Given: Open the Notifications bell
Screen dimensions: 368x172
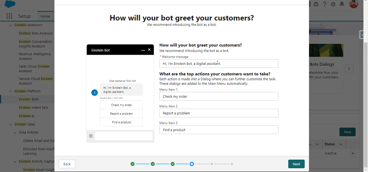Looking at the screenshot, I should tap(342, 4).
